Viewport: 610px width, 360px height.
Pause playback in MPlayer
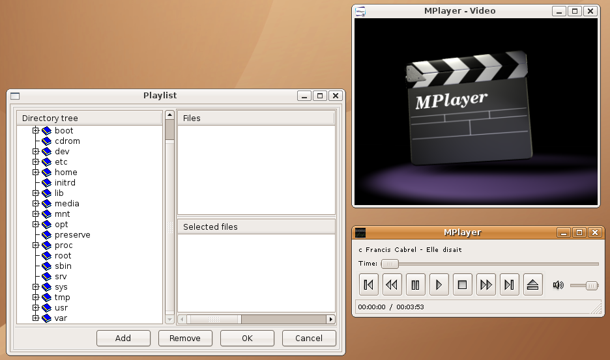coord(416,285)
